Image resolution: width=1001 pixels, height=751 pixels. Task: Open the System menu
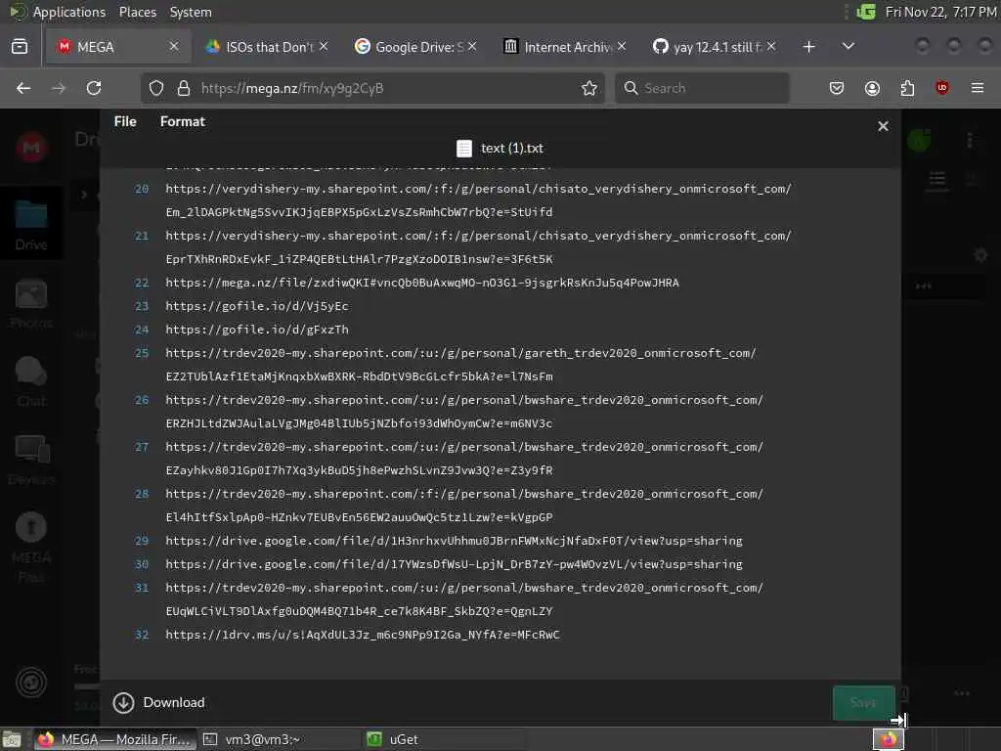pyautogui.click(x=191, y=12)
